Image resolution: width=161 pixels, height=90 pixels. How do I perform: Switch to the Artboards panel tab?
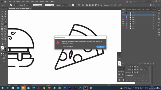[134, 9]
